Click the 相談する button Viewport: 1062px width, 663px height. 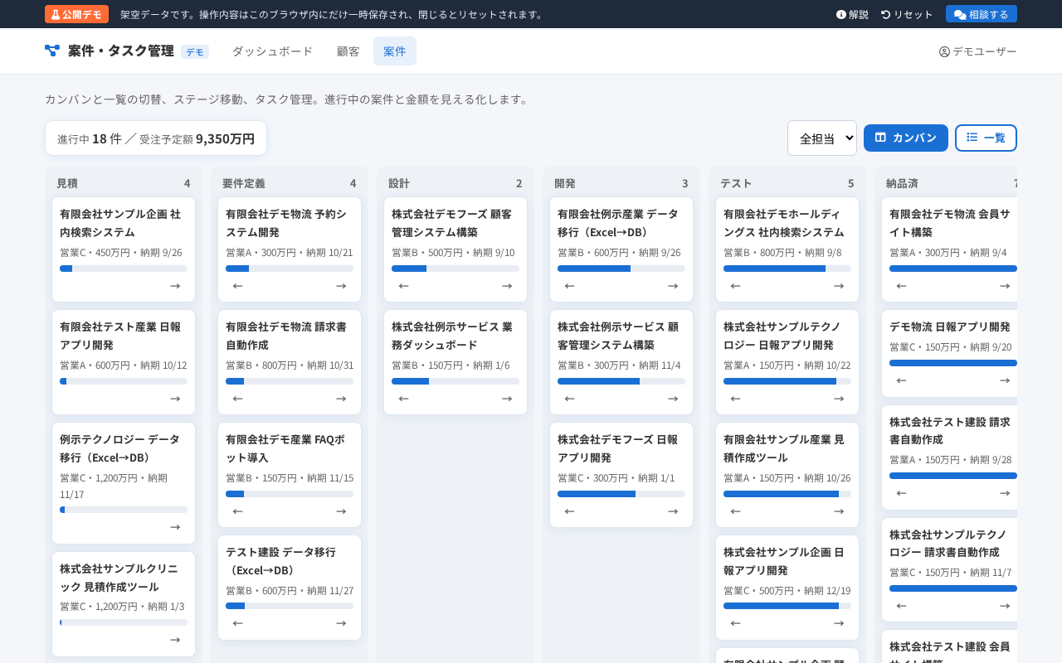click(982, 14)
